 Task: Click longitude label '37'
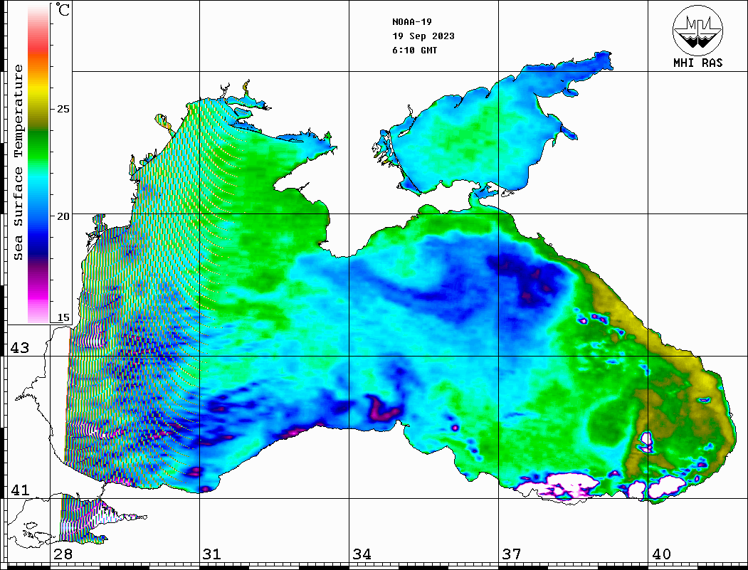(x=512, y=554)
